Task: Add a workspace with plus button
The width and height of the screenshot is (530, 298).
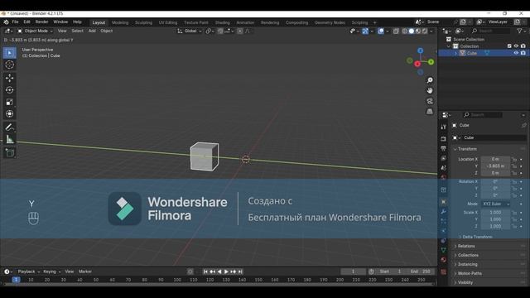Action: (374, 22)
